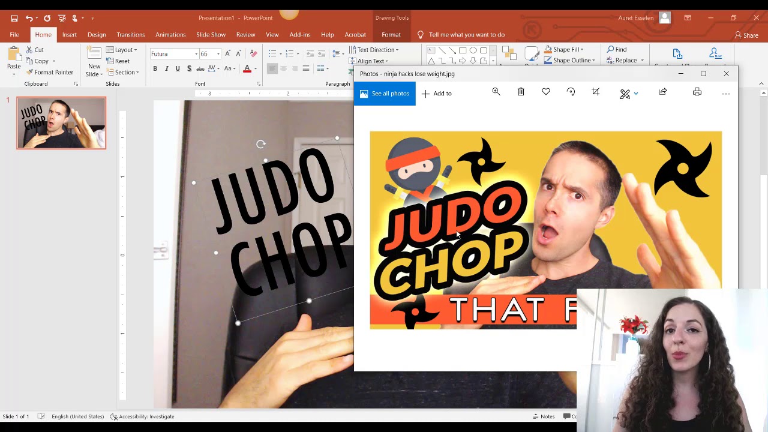Image resolution: width=768 pixels, height=432 pixels.
Task: Add photo to favorites with the heart icon
Action: point(546,92)
